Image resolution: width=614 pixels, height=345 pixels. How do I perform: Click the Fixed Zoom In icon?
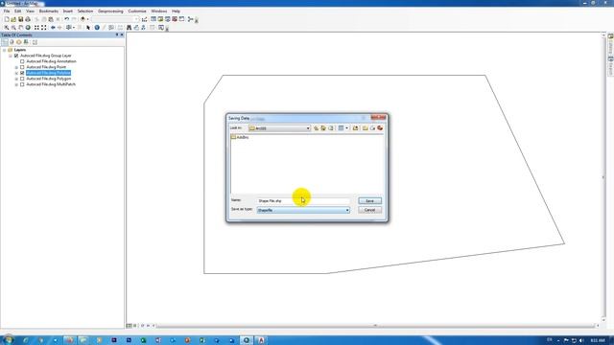36,28
